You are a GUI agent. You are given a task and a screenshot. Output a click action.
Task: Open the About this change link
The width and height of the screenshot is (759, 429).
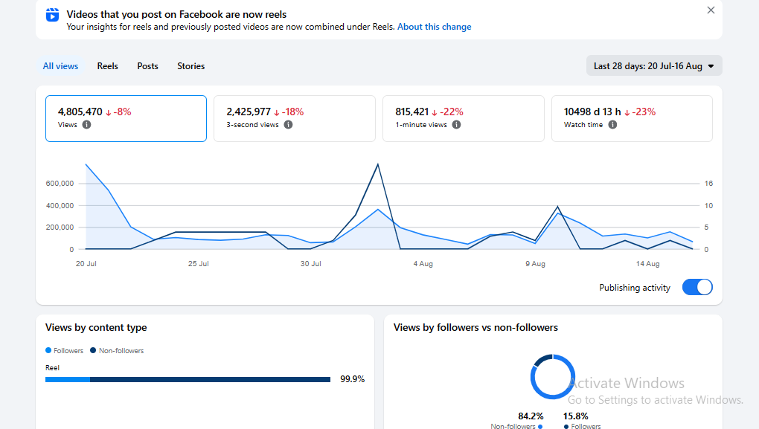[x=435, y=27]
